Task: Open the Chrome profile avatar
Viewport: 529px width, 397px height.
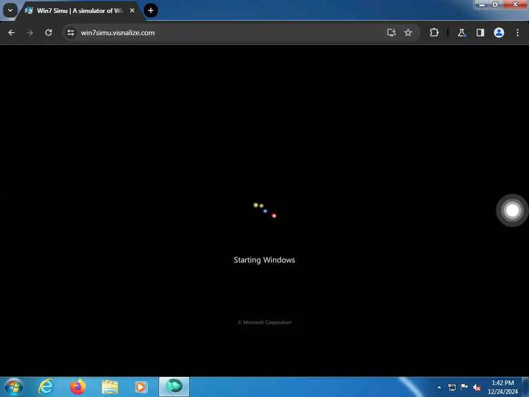Action: [499, 33]
